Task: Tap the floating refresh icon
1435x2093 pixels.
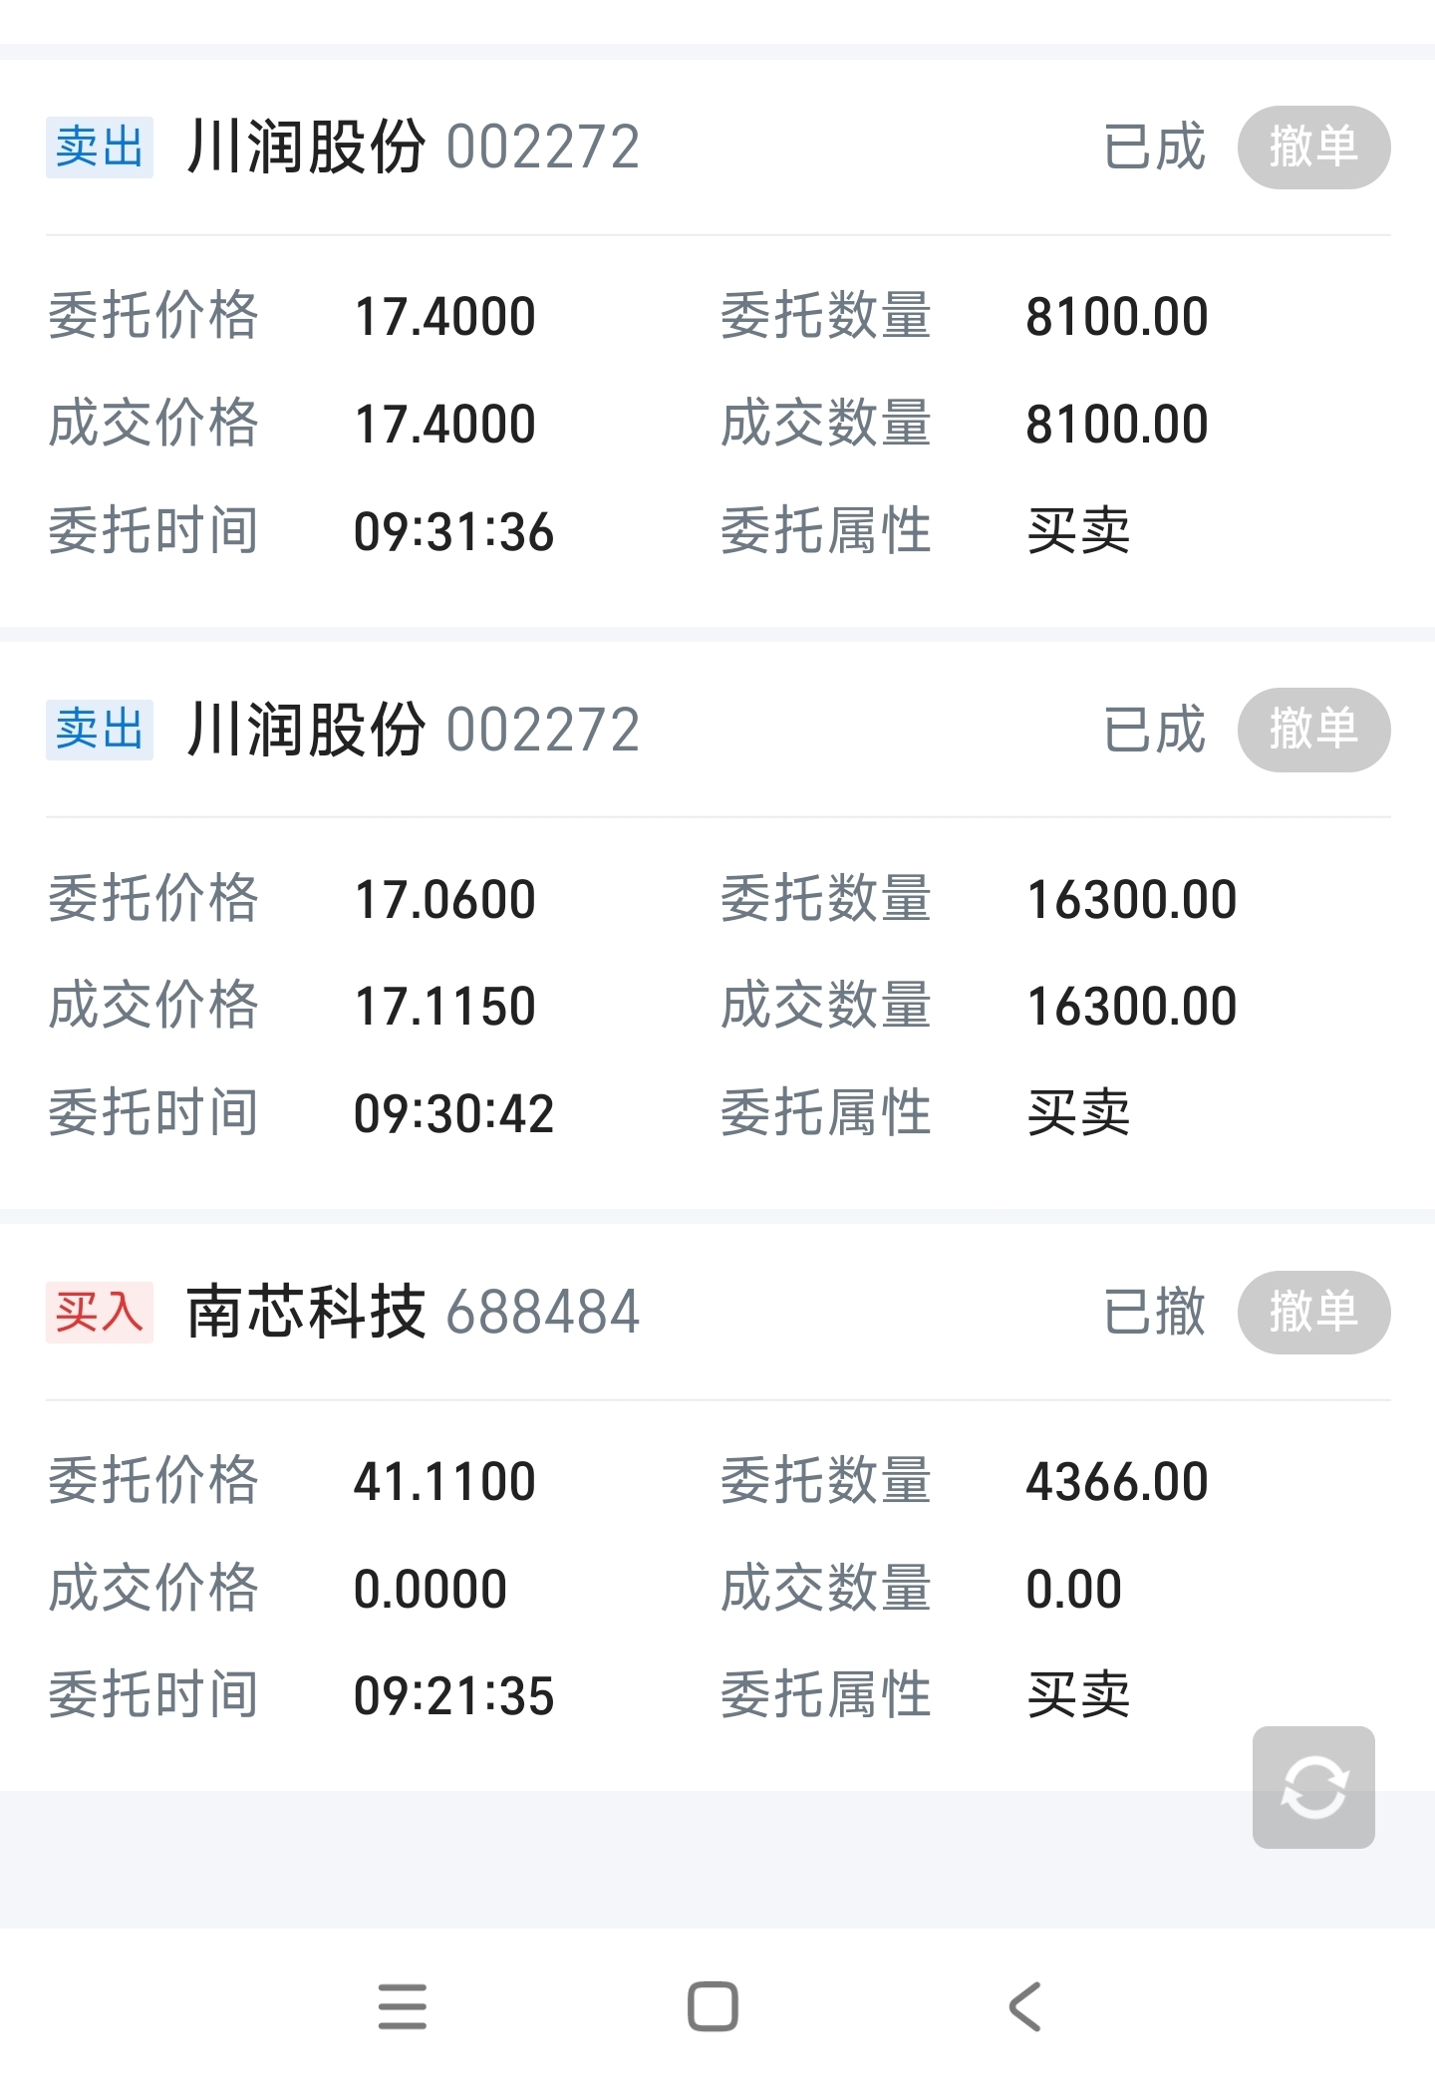Action: coord(1313,1787)
